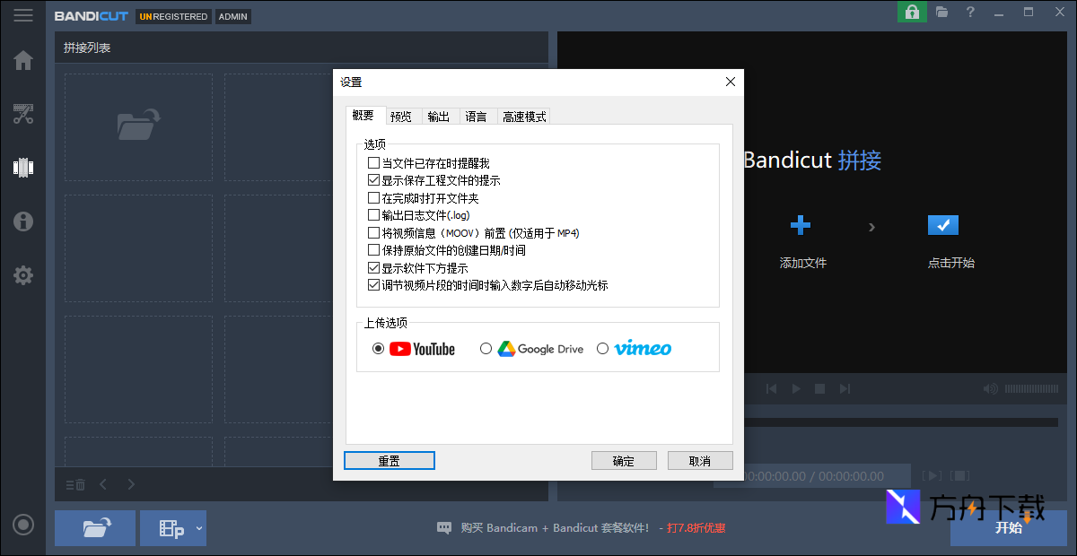The width and height of the screenshot is (1077, 556).
Task: Switch to the 高速模式 tab
Action: 523,116
